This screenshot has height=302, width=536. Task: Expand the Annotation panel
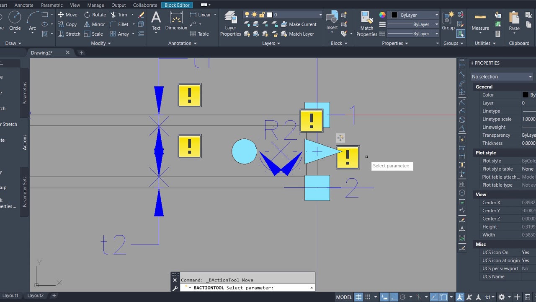coord(183,43)
